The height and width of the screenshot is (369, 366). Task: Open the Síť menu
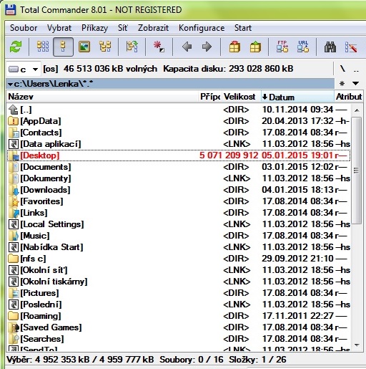(123, 28)
